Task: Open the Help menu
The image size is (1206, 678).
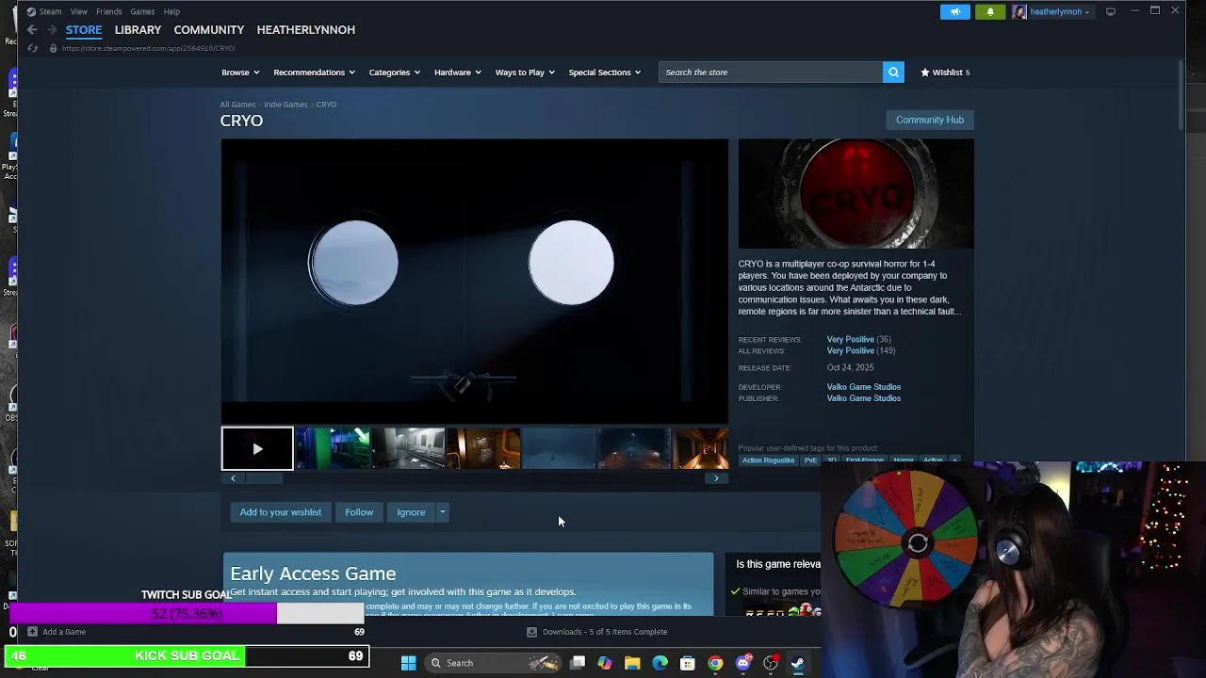Action: coord(171,11)
